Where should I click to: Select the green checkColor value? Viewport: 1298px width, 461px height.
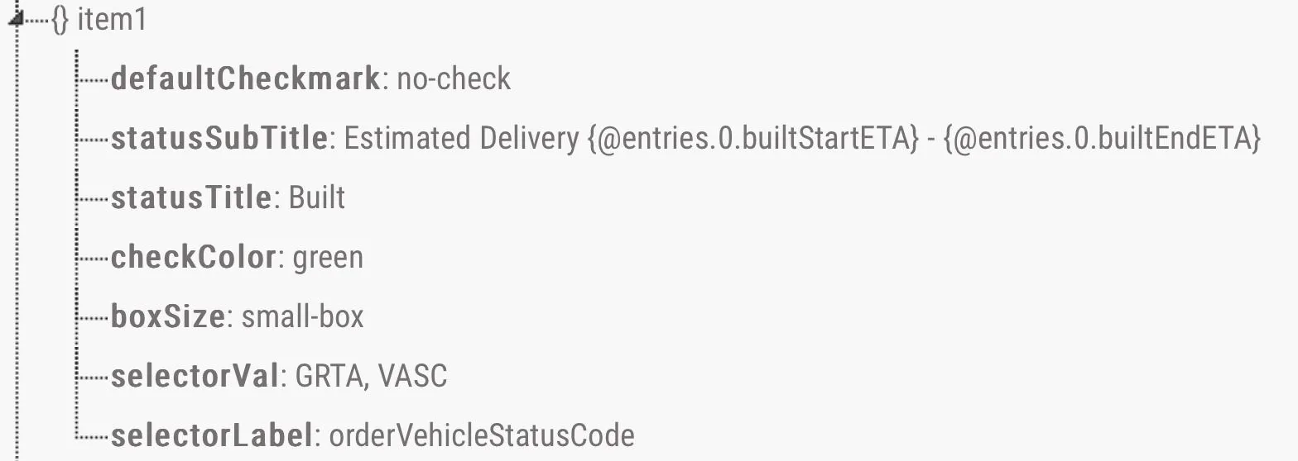[x=328, y=258]
